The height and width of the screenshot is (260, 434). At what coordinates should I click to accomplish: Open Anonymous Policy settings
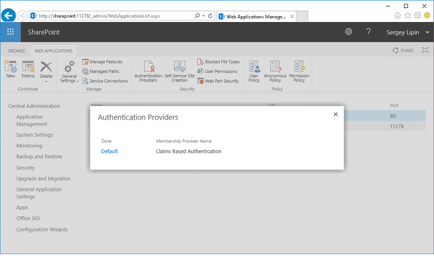[275, 71]
